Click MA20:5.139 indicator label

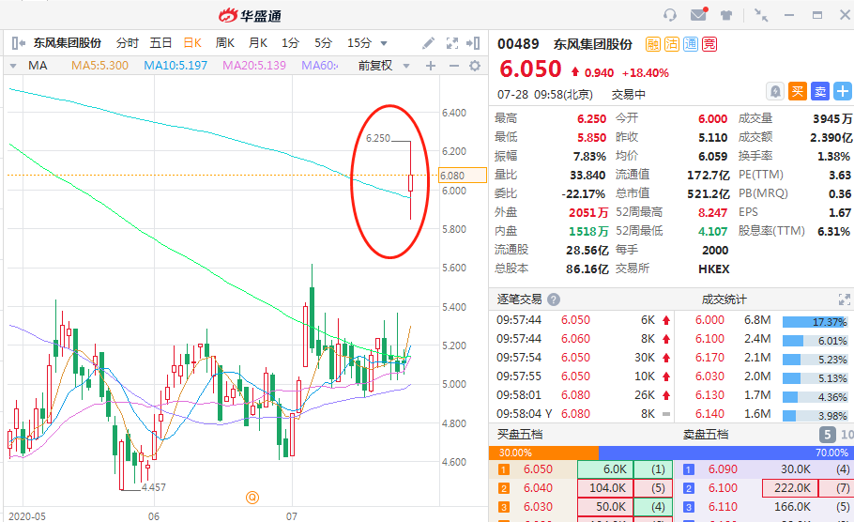pyautogui.click(x=254, y=66)
